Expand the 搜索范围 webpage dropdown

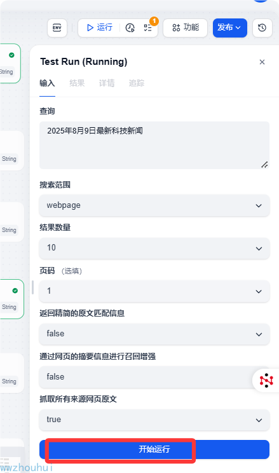pyautogui.click(x=154, y=205)
